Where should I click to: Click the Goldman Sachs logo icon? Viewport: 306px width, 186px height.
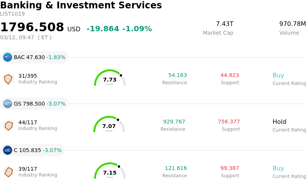(x=8, y=104)
